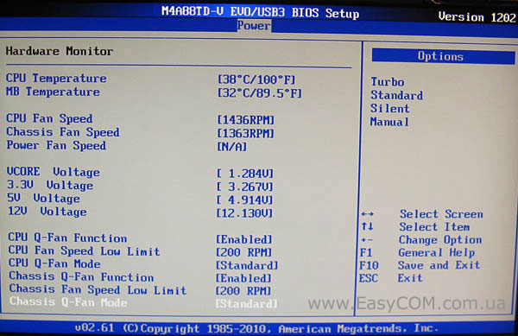The image size is (518, 336).
Task: Open CPU Q-Fan Mode Standard setting
Action: [x=247, y=265]
